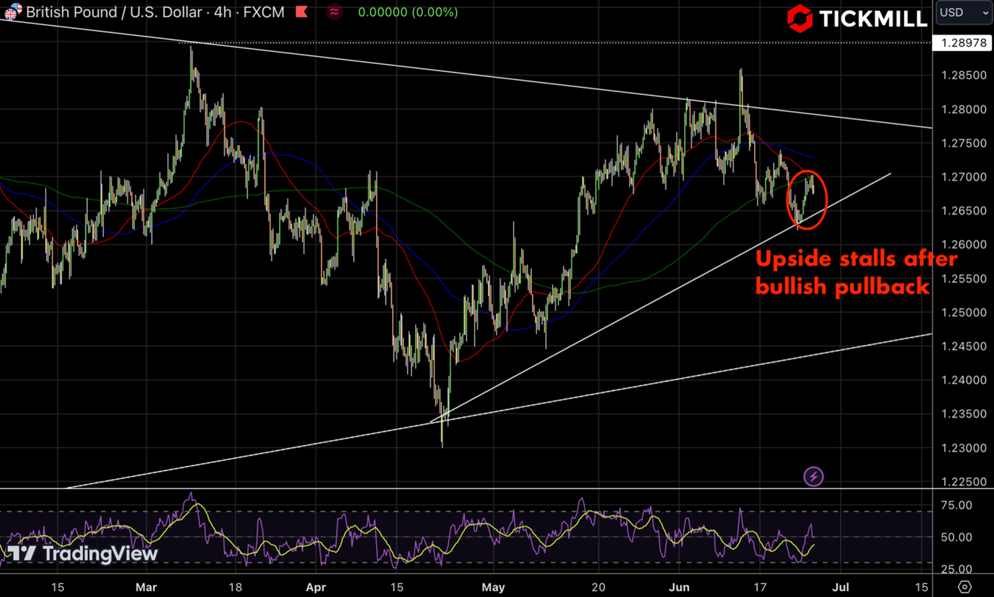Viewport: 994px width, 597px height.
Task: Click the 1.26000 price axis label
Action: tap(964, 245)
